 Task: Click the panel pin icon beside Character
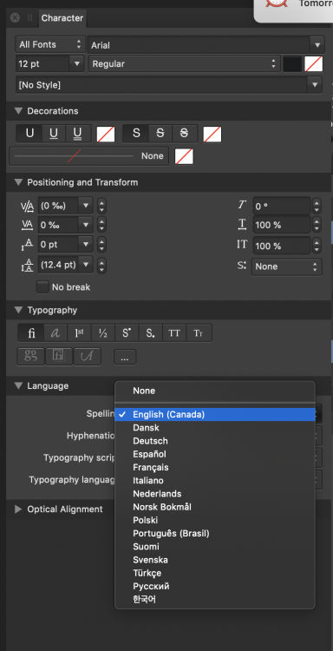coord(29,18)
